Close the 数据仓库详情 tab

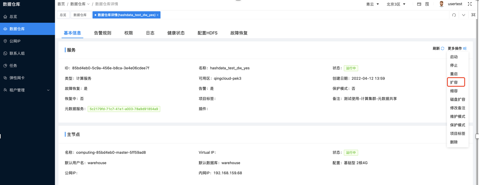tap(158, 15)
